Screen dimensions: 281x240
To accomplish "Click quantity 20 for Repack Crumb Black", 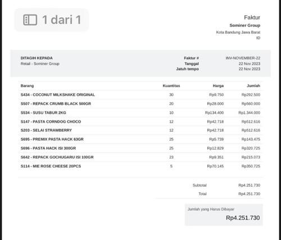I will coord(171,104).
